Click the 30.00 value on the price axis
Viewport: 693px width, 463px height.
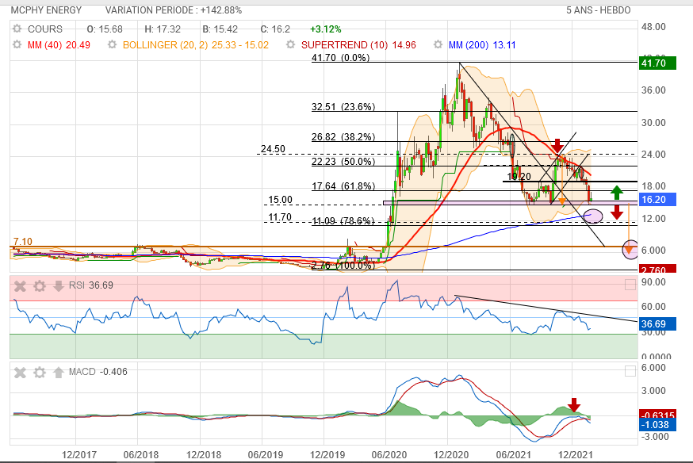click(x=653, y=122)
